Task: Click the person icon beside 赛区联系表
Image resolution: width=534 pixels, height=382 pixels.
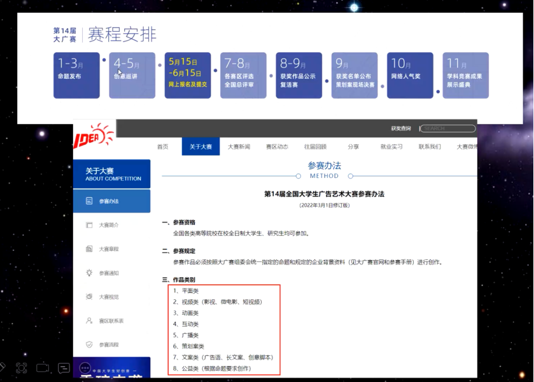Action: (x=89, y=321)
